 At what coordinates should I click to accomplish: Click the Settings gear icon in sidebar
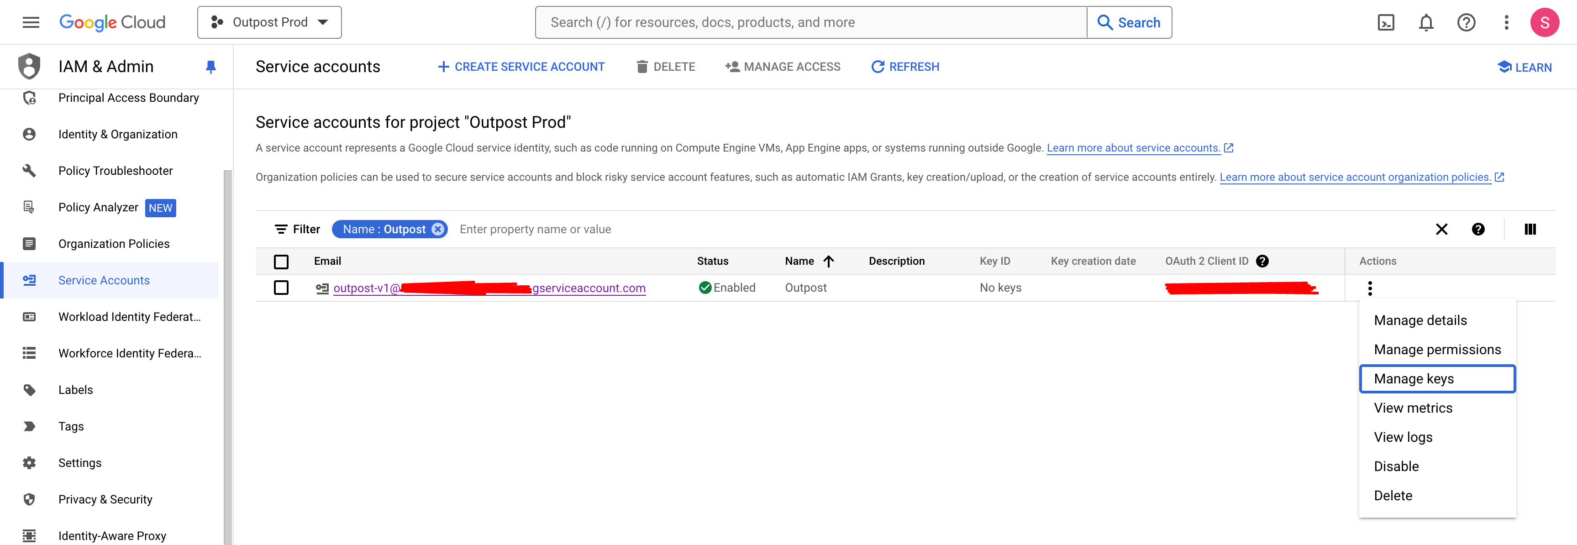pos(29,462)
